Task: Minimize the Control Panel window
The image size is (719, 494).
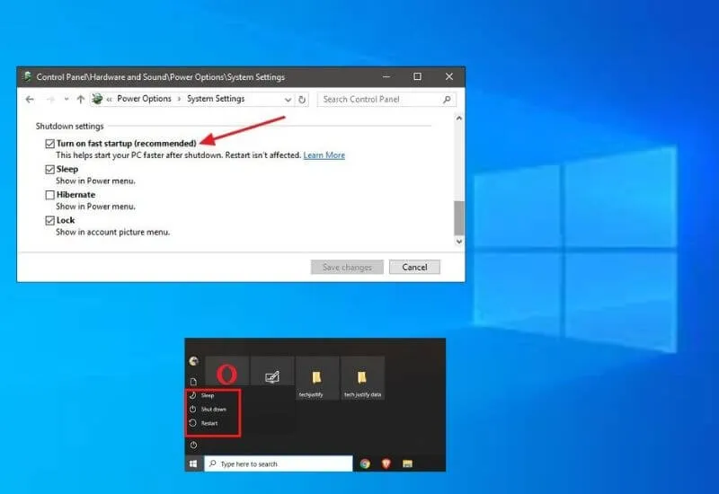Action: [386, 76]
